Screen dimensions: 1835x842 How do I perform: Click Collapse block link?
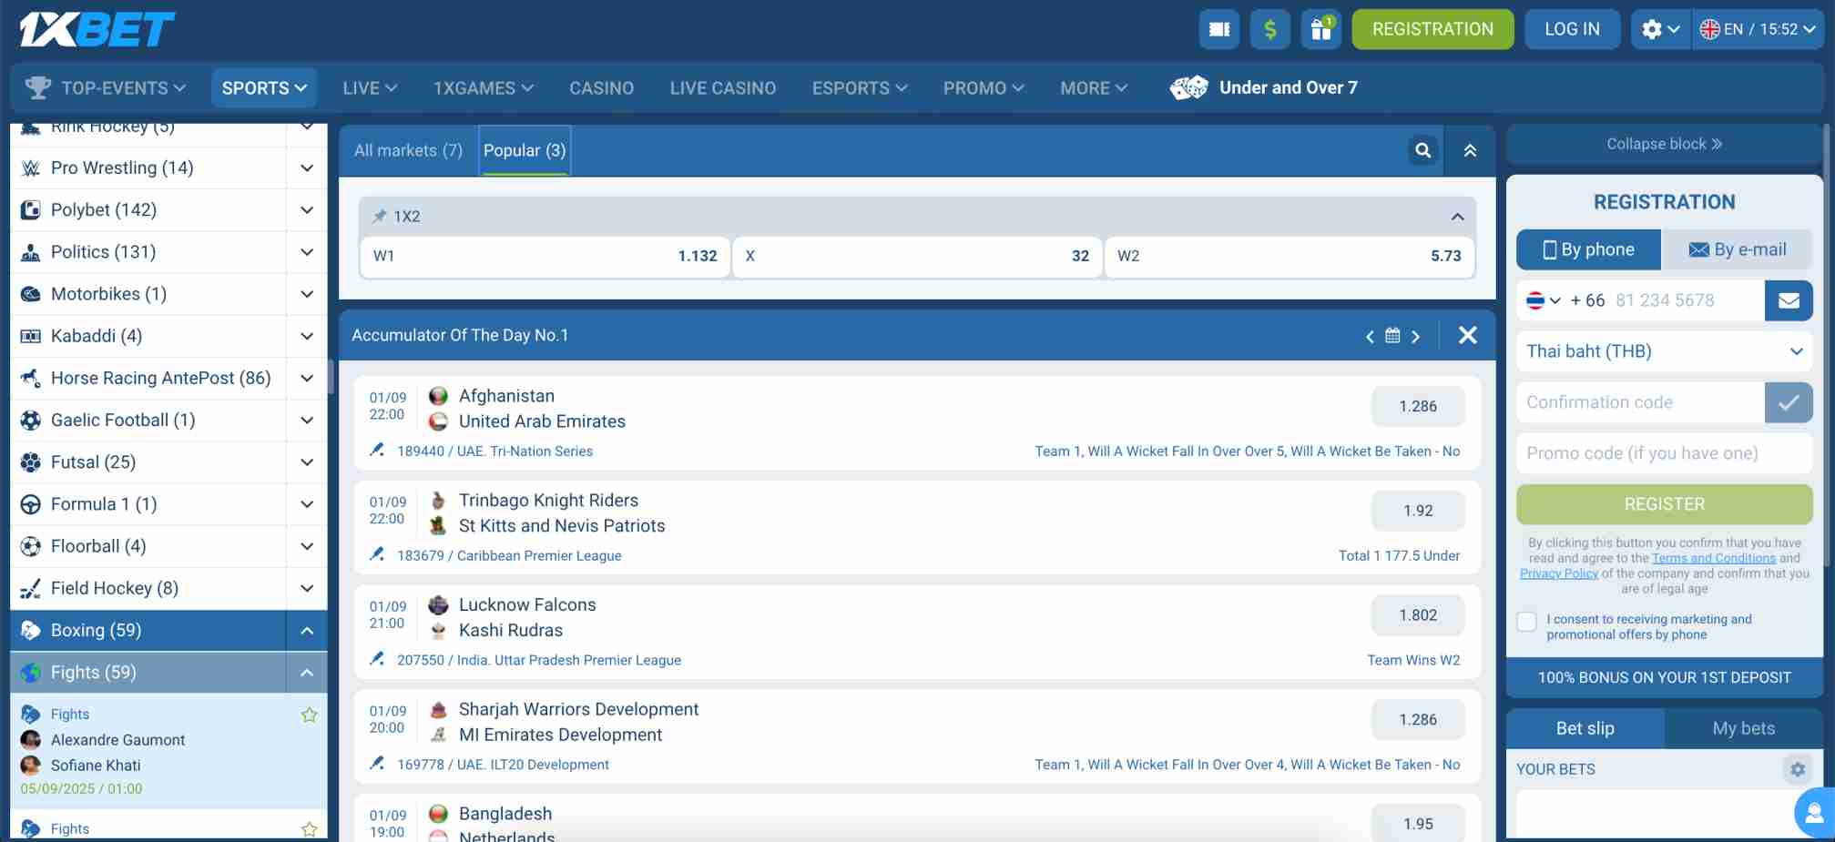click(1664, 144)
